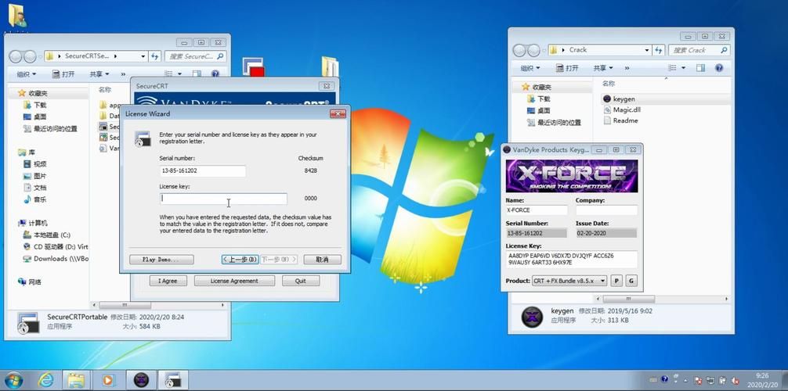This screenshot has height=391, width=788.
Task: Click the Serial number field in License Wizard
Action: [203, 171]
